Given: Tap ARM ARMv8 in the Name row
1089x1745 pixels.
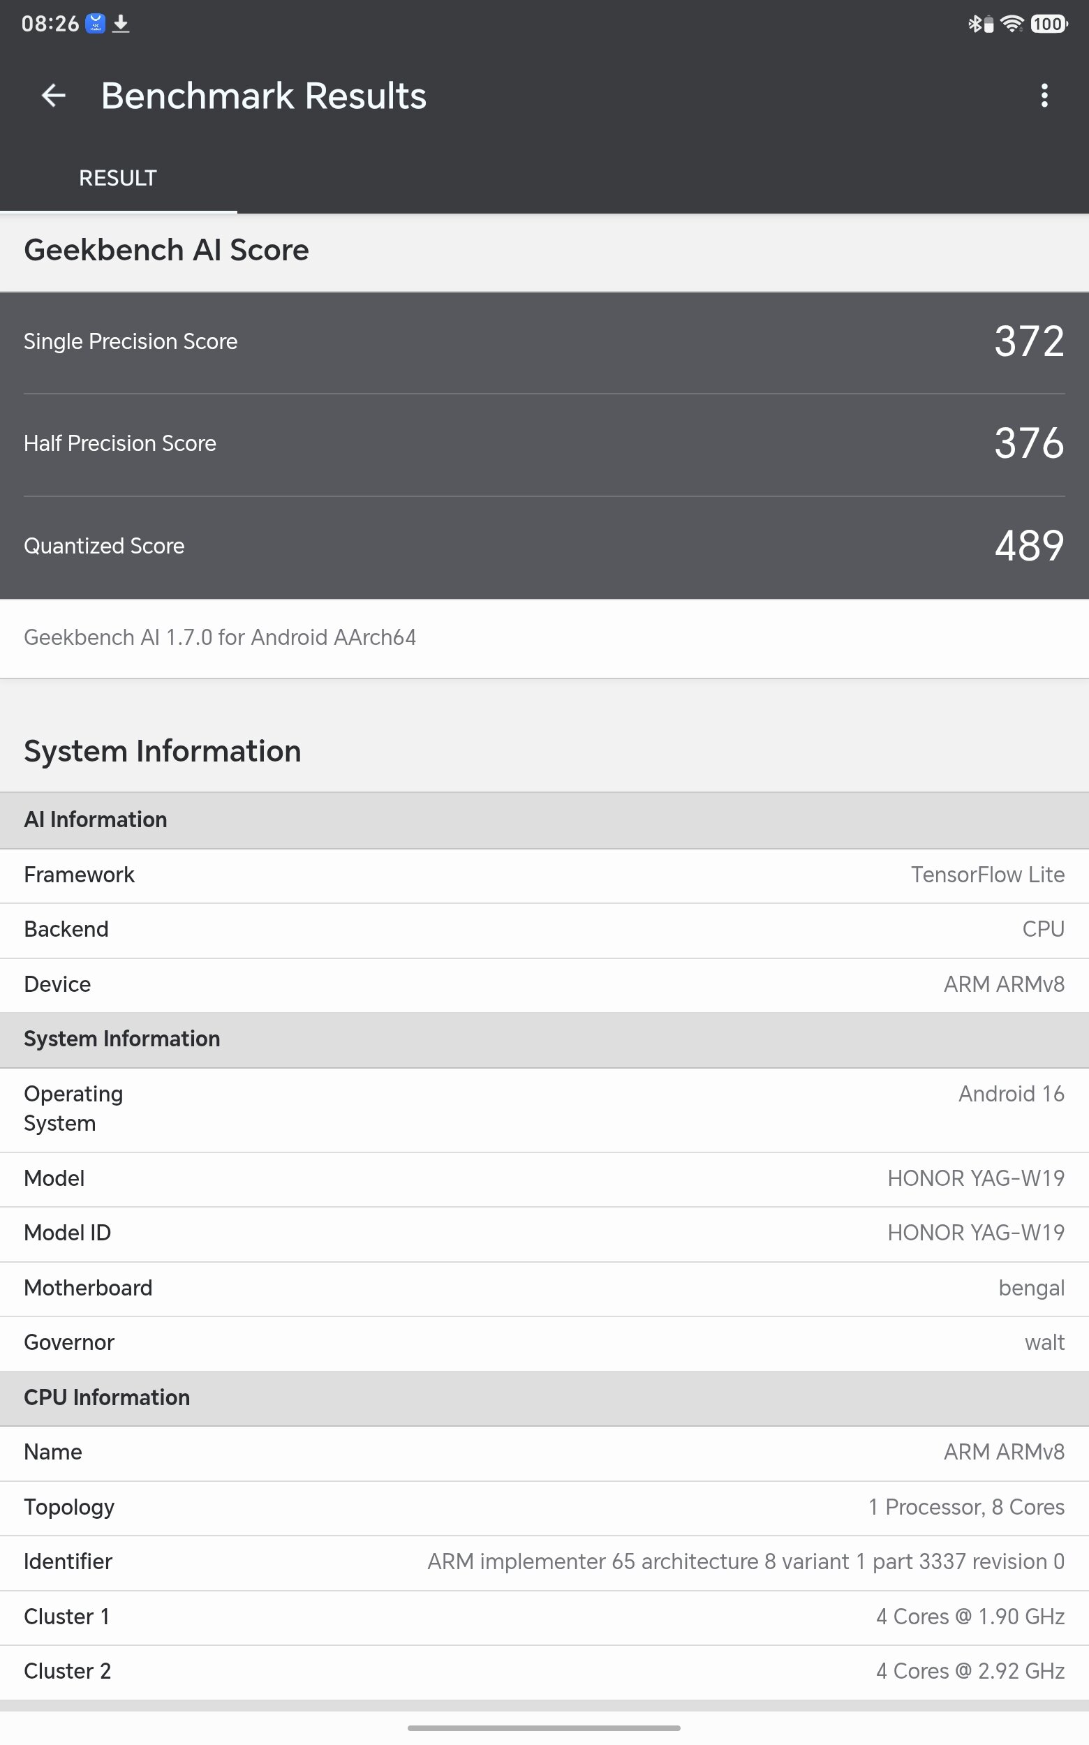Looking at the screenshot, I should click(x=1004, y=1453).
